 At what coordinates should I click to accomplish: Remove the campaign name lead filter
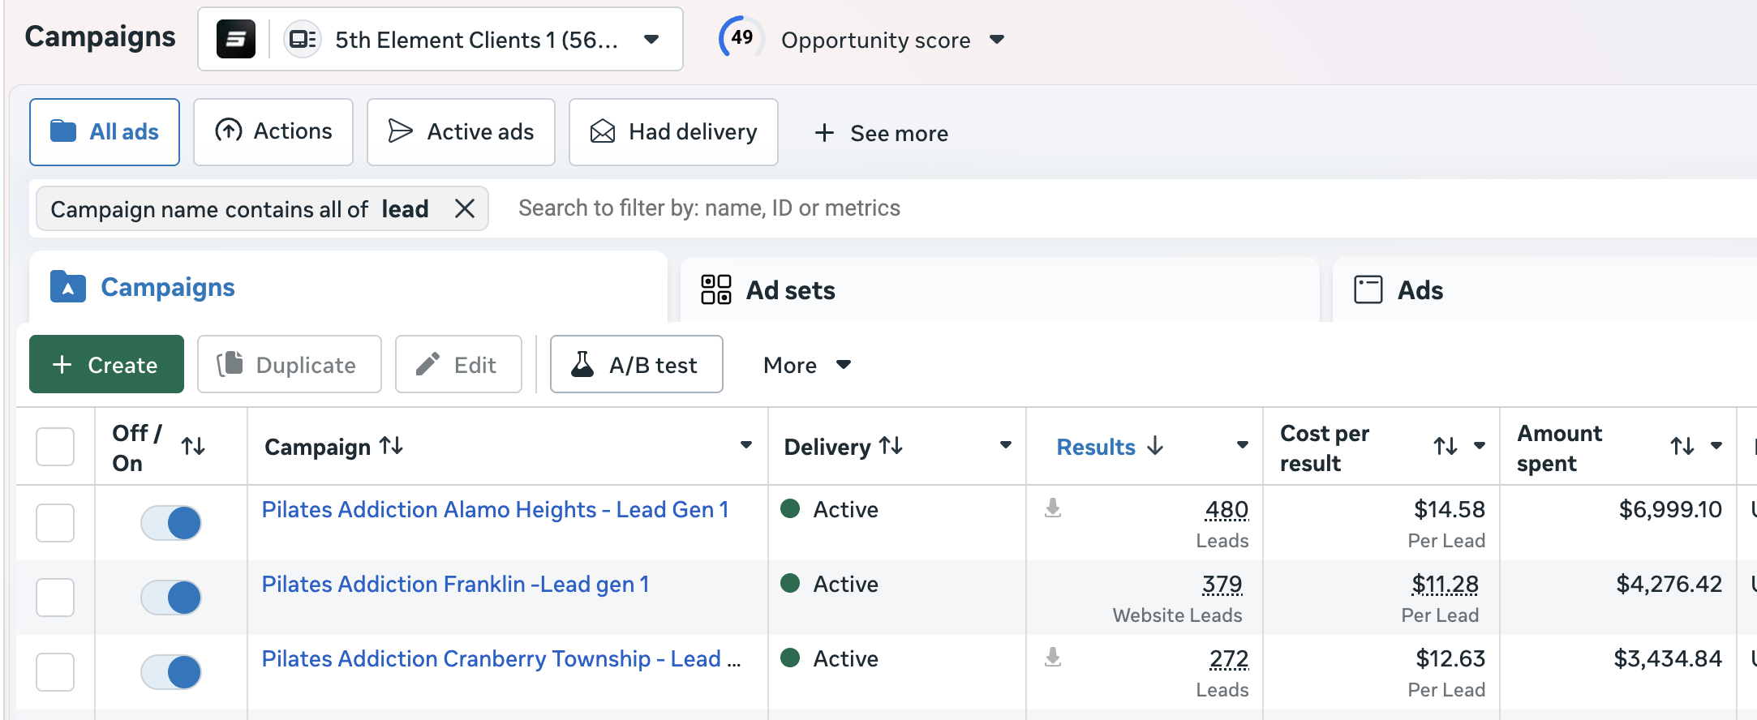click(465, 209)
